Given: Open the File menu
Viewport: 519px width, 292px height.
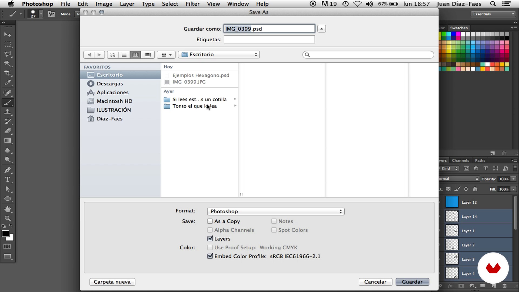Looking at the screenshot, I should [x=65, y=4].
